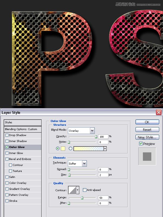
Task: Open the Technique Softer dropdown
Action: pos(77,163)
